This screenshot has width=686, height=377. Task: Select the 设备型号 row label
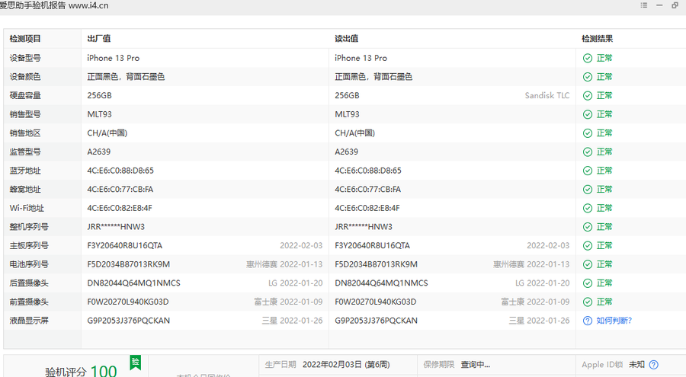pyautogui.click(x=25, y=58)
